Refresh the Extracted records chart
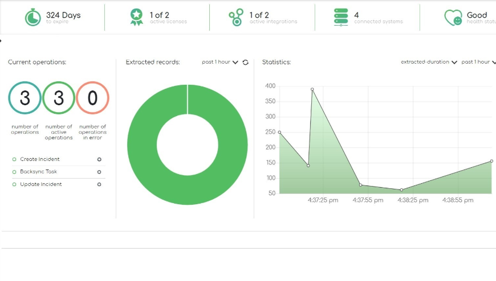 pyautogui.click(x=245, y=63)
